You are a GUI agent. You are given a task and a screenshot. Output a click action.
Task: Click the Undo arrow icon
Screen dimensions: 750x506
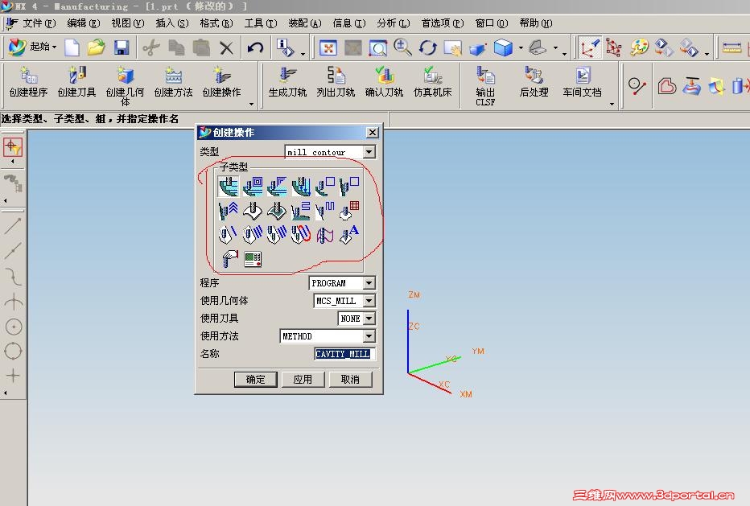coord(255,47)
